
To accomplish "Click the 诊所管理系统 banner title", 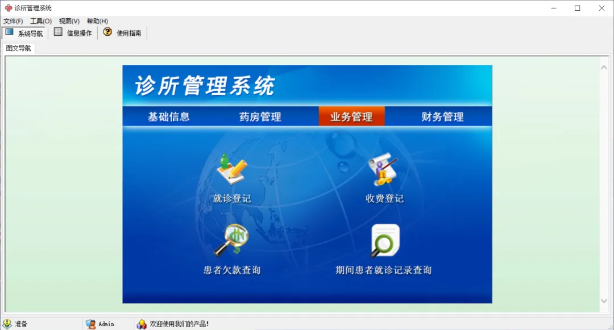I will [x=205, y=86].
